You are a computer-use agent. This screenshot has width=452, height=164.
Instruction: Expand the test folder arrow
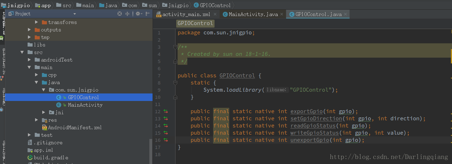pos(29,135)
